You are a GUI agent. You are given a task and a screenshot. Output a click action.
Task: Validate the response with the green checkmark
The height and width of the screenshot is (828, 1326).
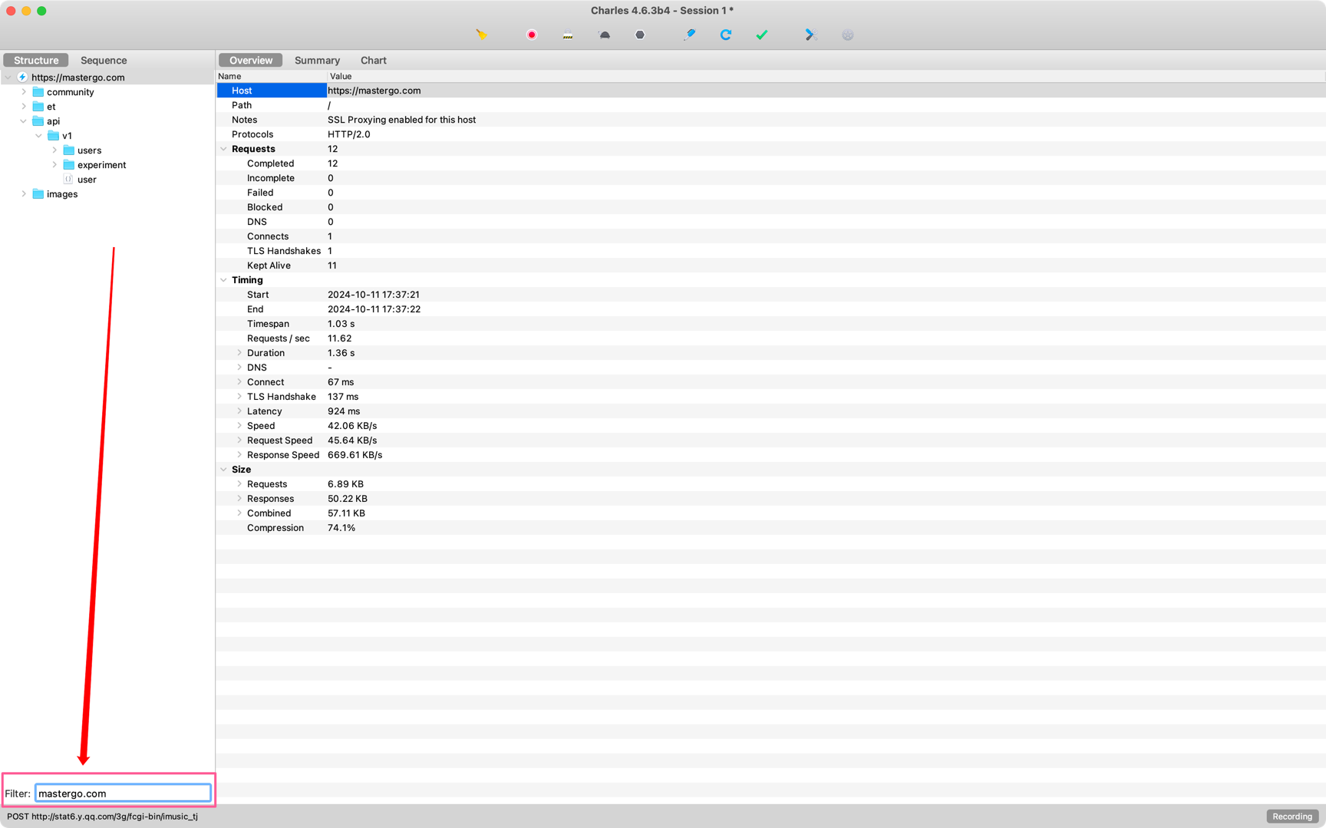tap(762, 35)
